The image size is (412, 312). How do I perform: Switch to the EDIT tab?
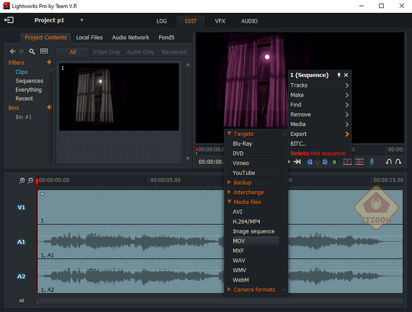pos(191,21)
